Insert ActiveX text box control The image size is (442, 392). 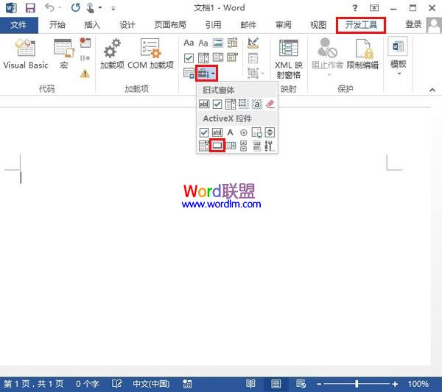pos(217,132)
